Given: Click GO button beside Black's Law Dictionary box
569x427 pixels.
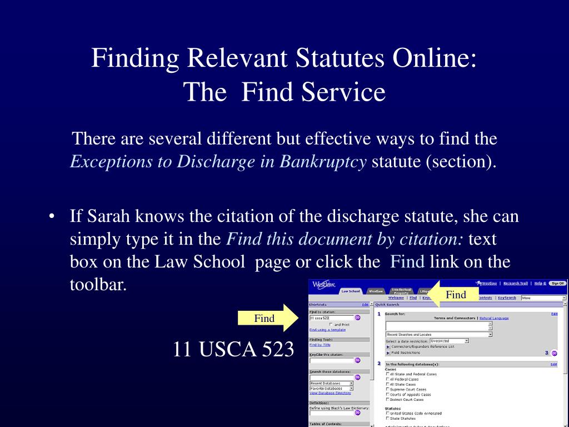Looking at the screenshot, I should 358,413.
